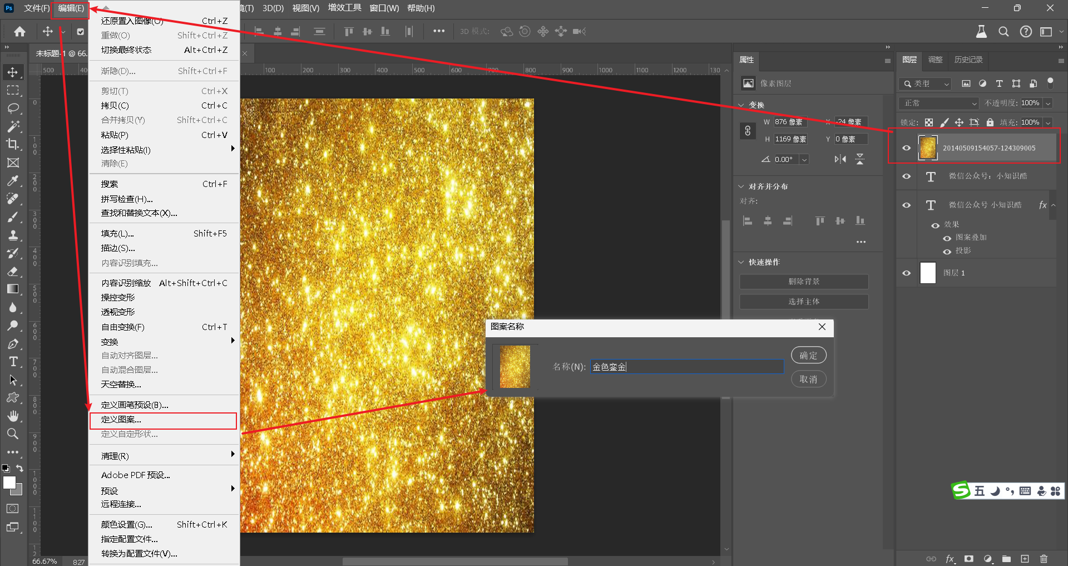This screenshot has height=566, width=1068.
Task: Confirm pattern name with 确定 button
Action: 809,355
